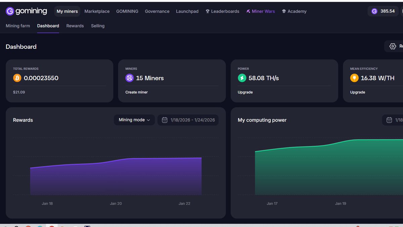Open the Miner Wars page
This screenshot has width=403, height=227.
pyautogui.click(x=261, y=11)
